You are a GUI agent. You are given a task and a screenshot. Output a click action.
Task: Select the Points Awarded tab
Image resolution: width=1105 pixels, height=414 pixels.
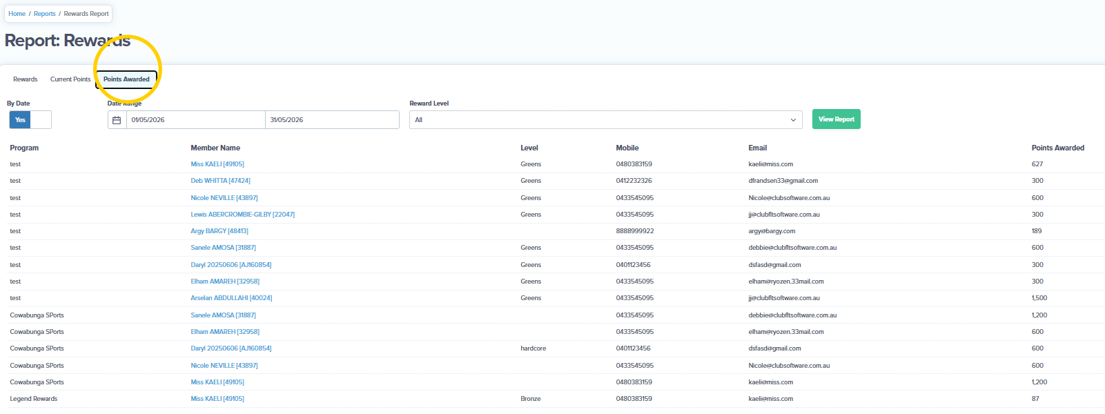[x=126, y=79]
